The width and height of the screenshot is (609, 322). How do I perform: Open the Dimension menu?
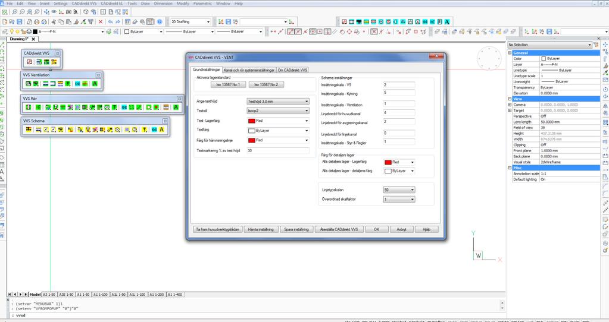(163, 3)
